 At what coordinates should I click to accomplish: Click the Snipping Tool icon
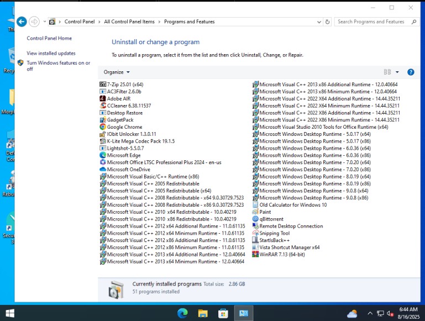(x=255, y=233)
